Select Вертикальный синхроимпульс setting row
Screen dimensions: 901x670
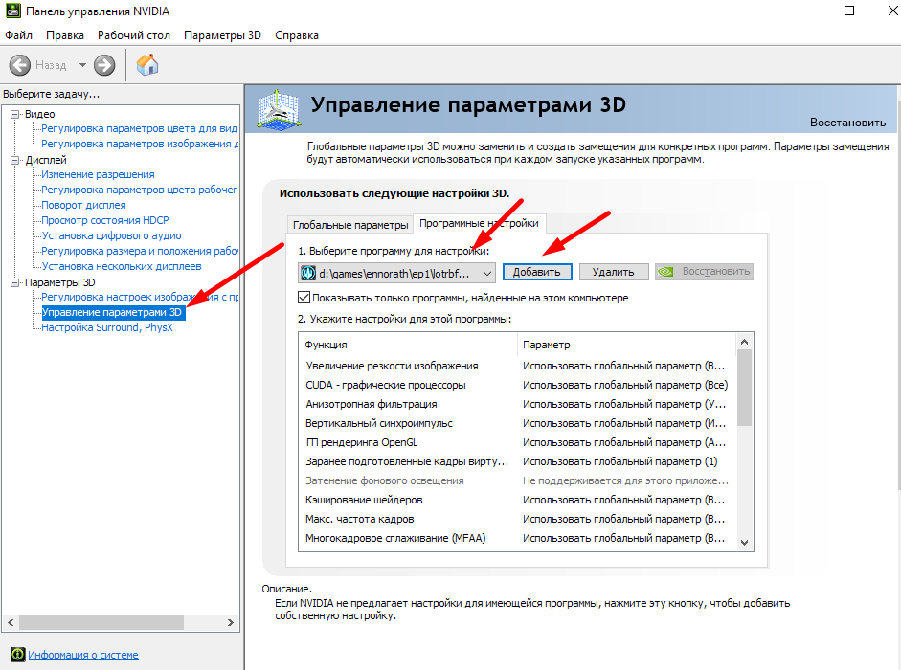pos(517,423)
